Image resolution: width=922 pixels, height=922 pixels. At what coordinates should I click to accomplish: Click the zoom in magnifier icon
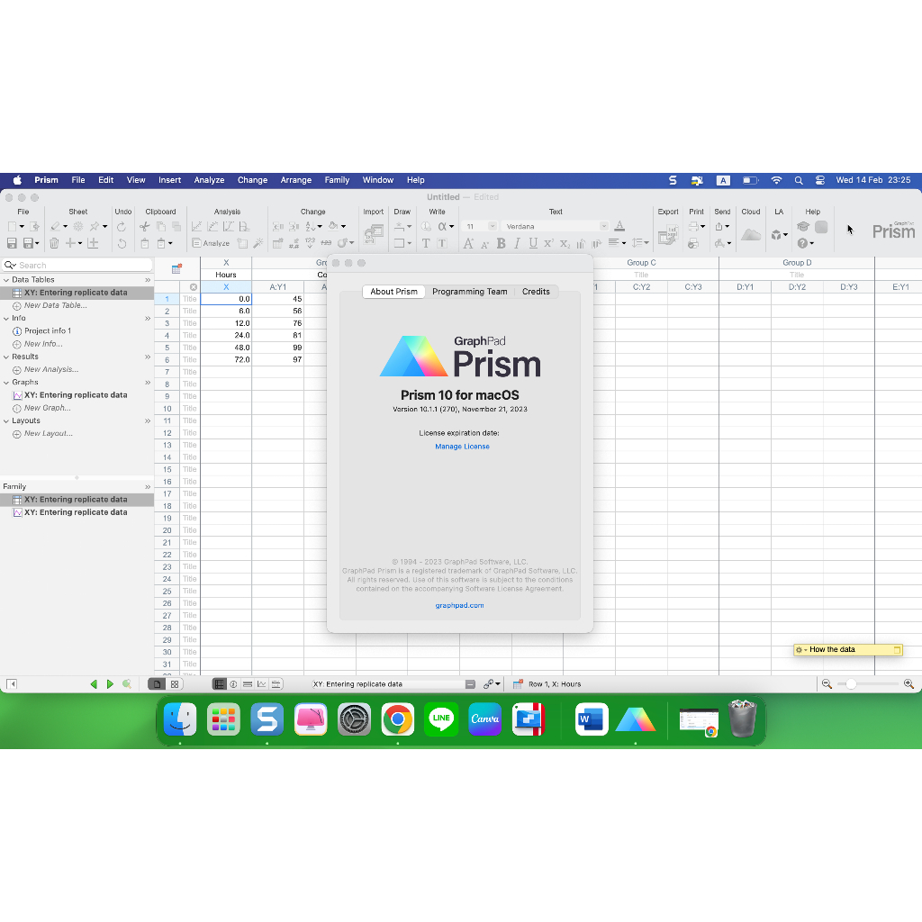click(908, 684)
